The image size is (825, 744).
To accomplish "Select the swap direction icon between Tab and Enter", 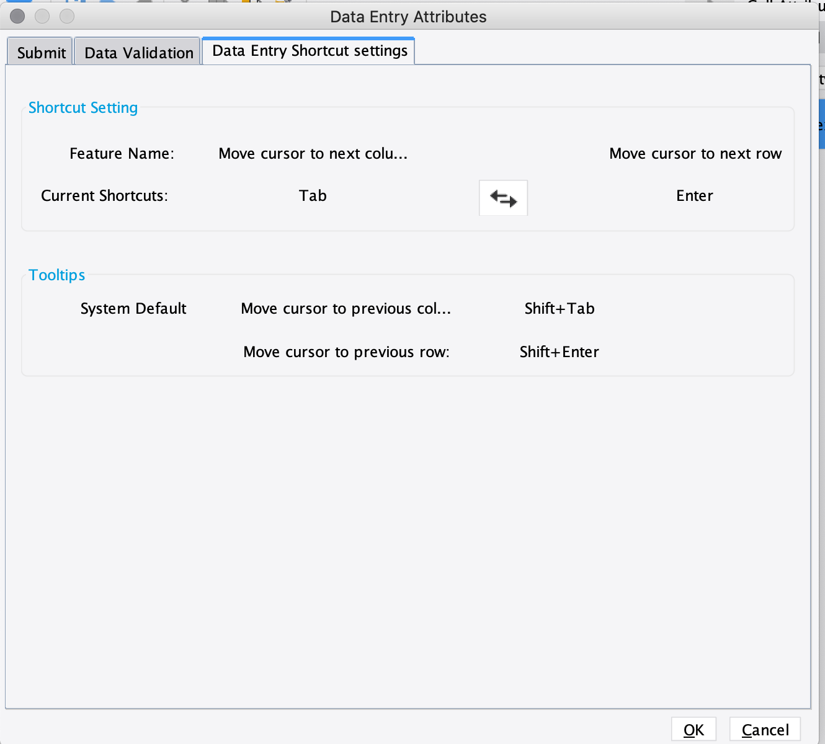I will tap(503, 198).
